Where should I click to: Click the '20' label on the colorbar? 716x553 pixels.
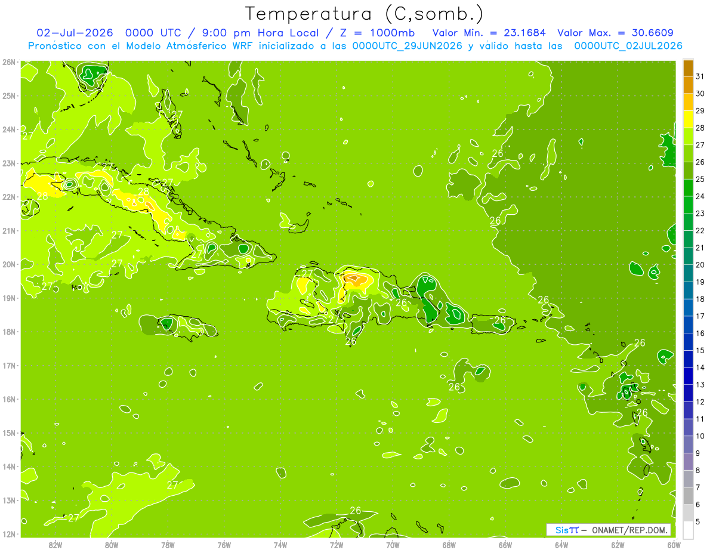[700, 265]
